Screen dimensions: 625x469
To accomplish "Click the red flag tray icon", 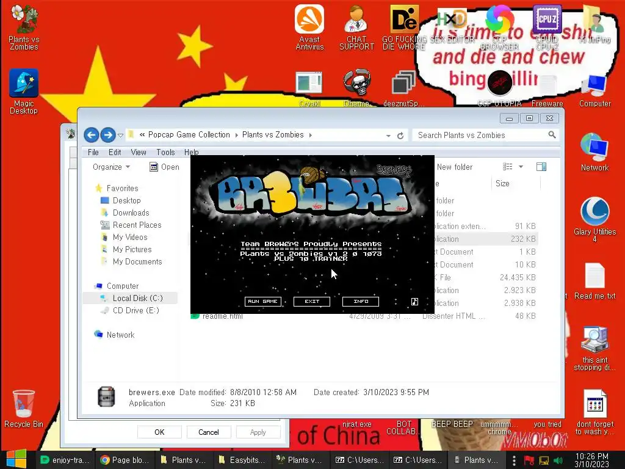I will pyautogui.click(x=529, y=460).
